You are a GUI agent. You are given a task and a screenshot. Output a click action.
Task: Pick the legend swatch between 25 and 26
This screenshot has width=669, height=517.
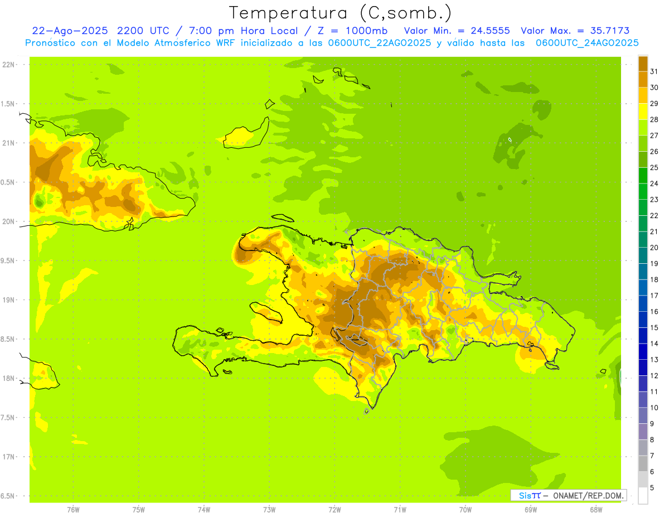click(643, 159)
